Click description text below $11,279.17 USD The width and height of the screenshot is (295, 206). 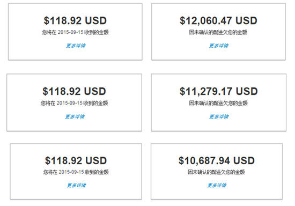coord(218,103)
